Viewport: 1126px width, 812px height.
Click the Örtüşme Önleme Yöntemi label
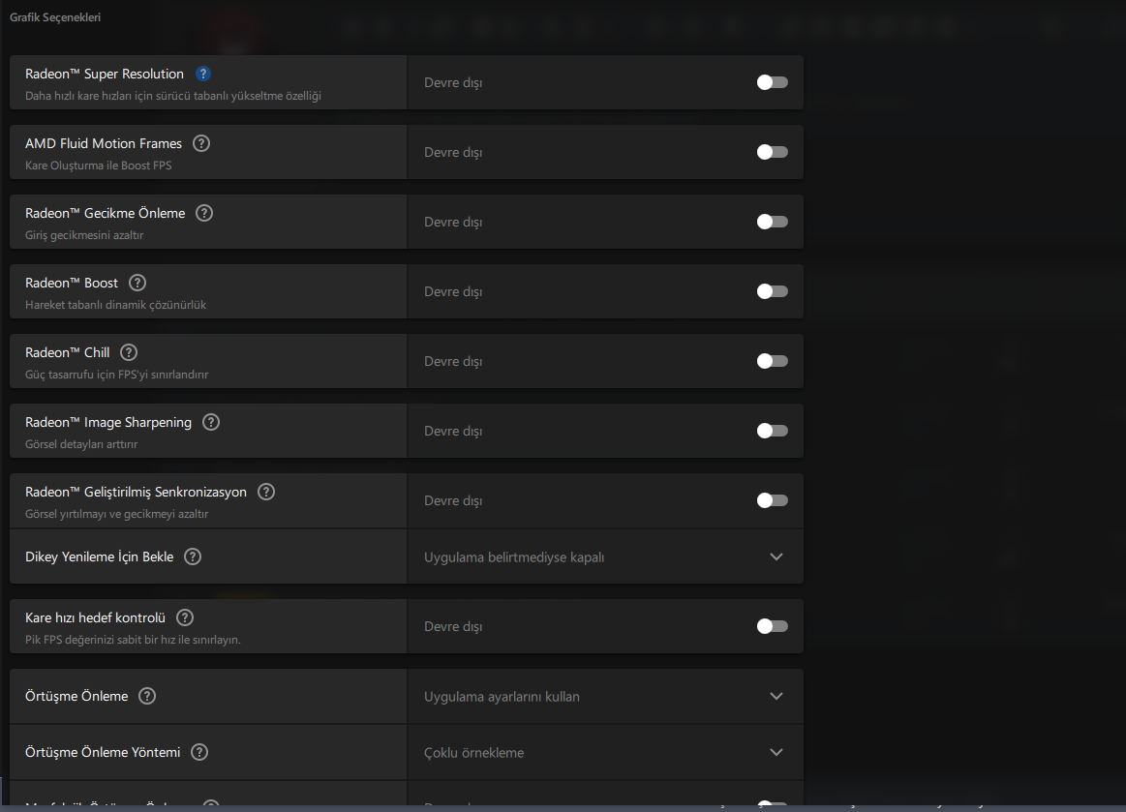(103, 752)
